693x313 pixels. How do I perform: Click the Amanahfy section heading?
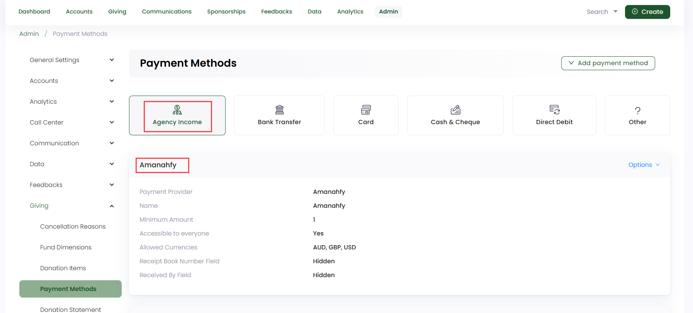[158, 165]
